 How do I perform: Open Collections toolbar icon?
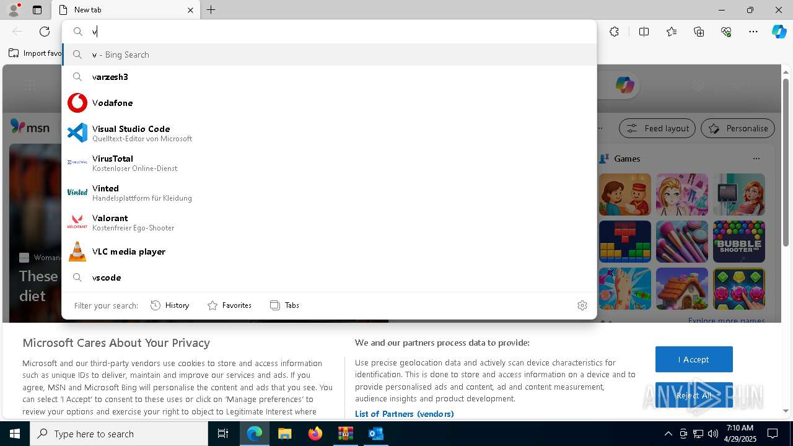(699, 32)
